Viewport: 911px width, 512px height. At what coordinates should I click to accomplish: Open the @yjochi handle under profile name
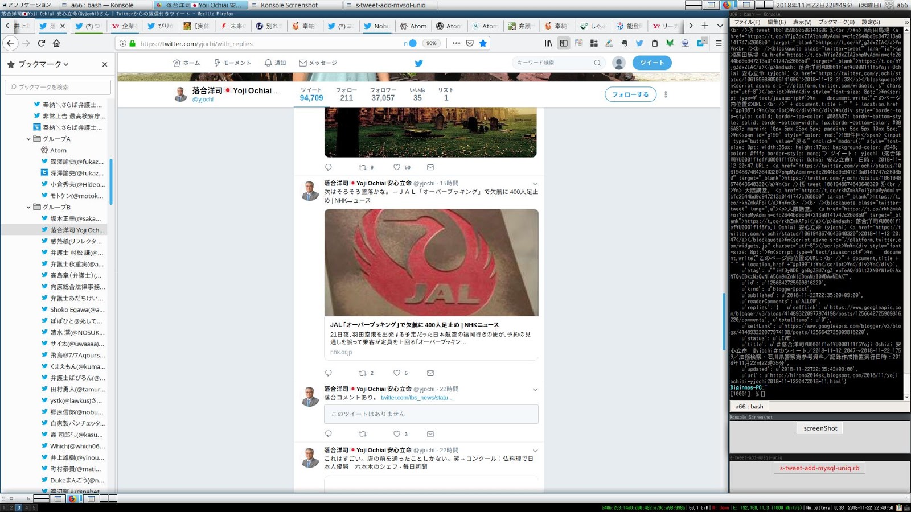203,100
